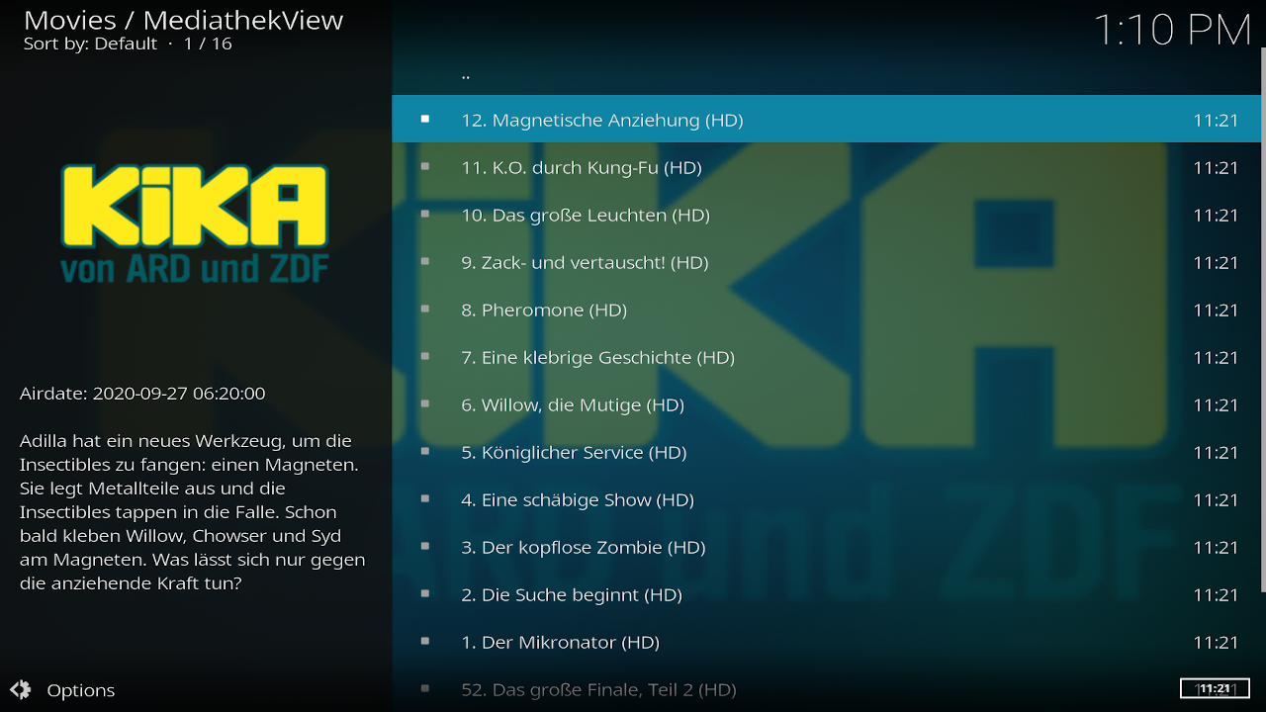Open episode 10 Das große Leuchten
Viewport: 1266px width, 712px height.
click(x=586, y=215)
